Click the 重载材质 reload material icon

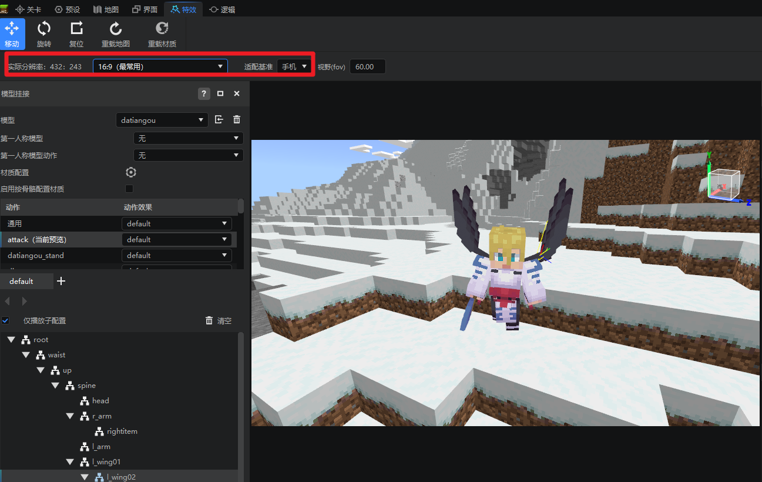pyautogui.click(x=162, y=28)
